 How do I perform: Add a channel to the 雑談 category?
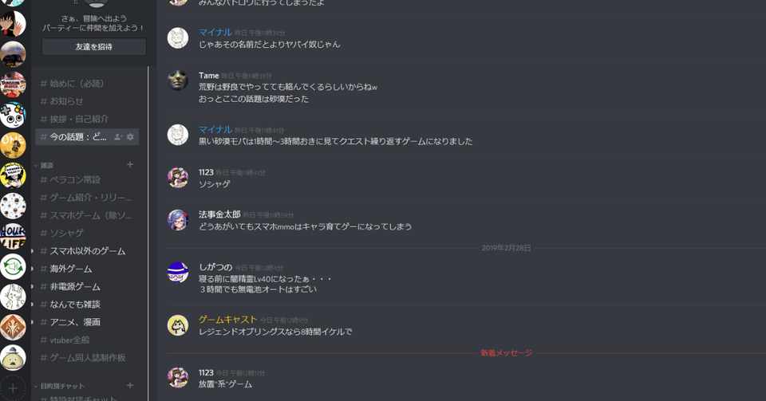click(x=130, y=165)
